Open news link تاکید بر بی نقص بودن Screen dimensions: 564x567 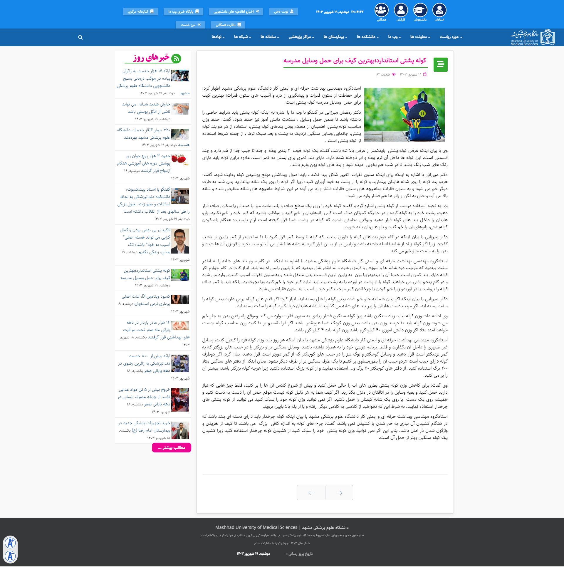(x=145, y=241)
